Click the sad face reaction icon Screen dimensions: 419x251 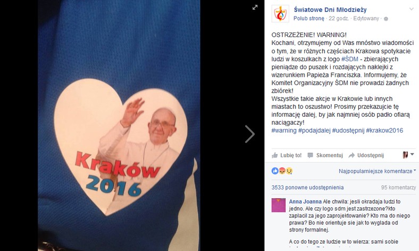click(x=289, y=171)
